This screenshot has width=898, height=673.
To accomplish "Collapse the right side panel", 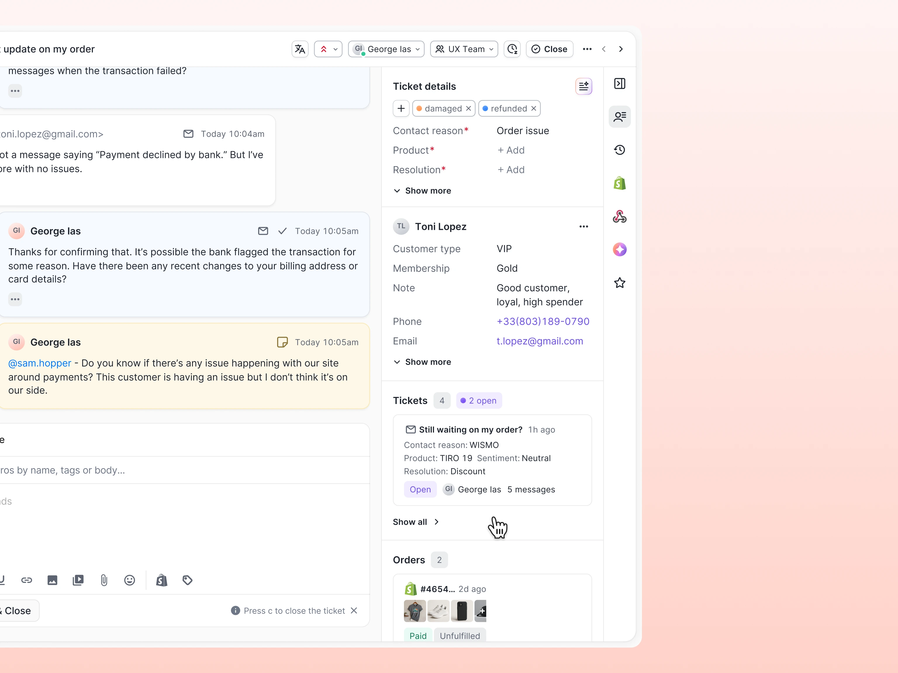I will point(619,84).
